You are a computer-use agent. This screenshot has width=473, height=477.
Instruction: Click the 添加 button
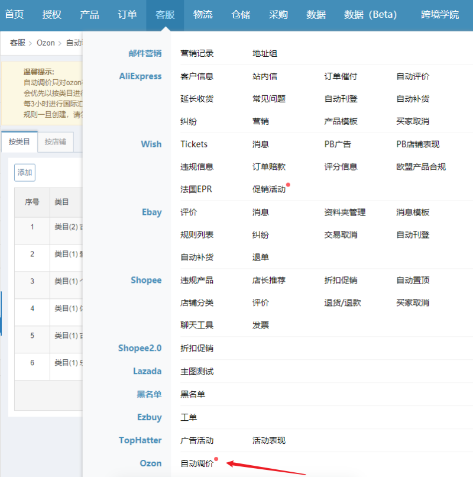(25, 173)
